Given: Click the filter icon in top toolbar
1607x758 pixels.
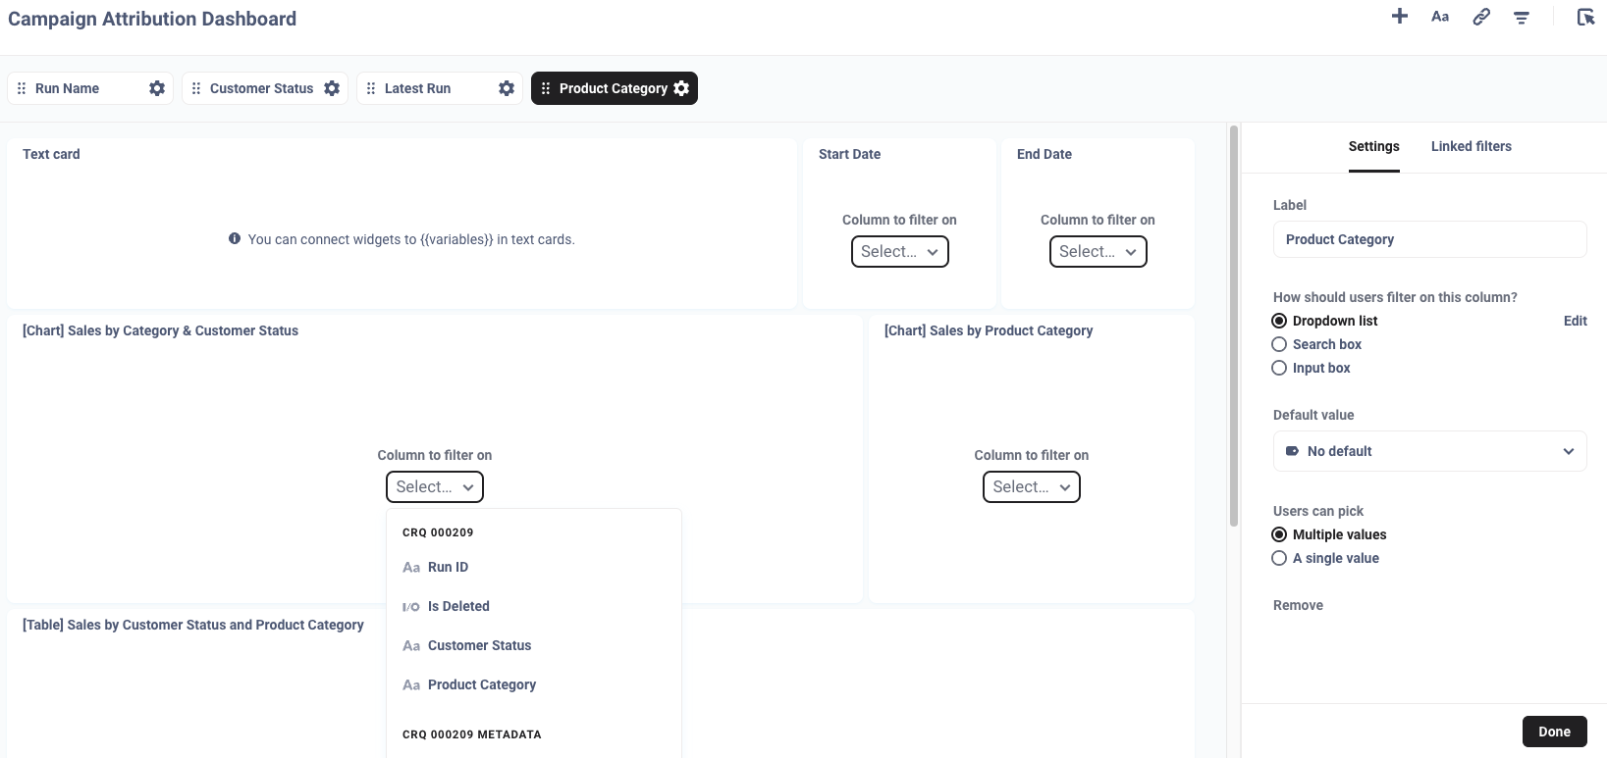Looking at the screenshot, I should (1521, 18).
